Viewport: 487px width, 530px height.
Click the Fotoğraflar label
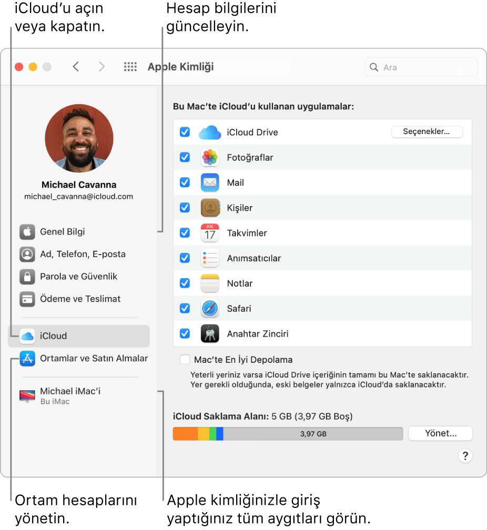250,158
